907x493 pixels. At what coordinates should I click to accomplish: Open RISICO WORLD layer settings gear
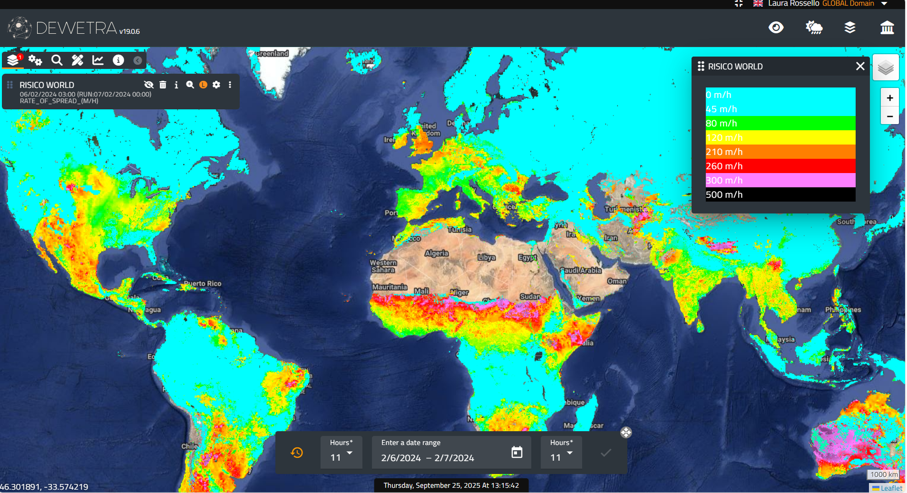click(216, 85)
